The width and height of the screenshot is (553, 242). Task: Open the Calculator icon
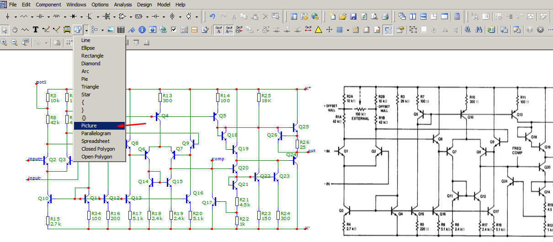click(457, 16)
